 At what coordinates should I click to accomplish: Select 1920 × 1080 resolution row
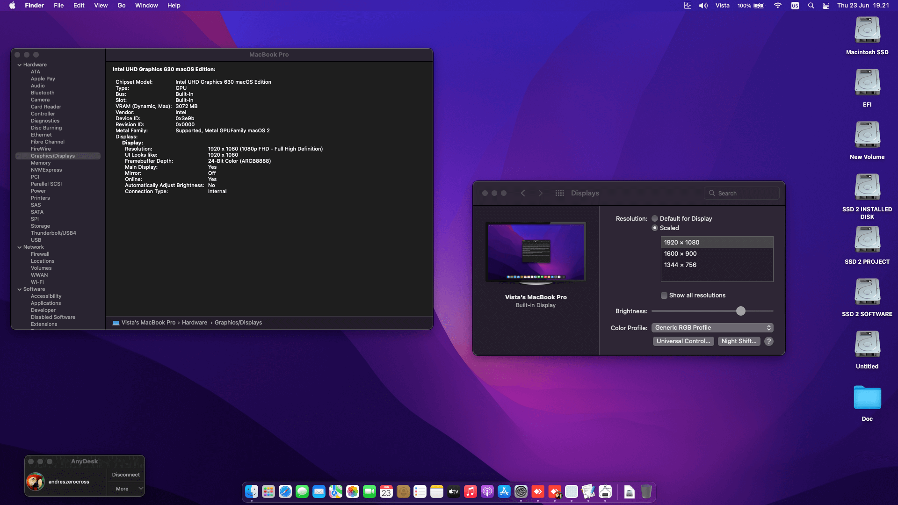click(717, 242)
